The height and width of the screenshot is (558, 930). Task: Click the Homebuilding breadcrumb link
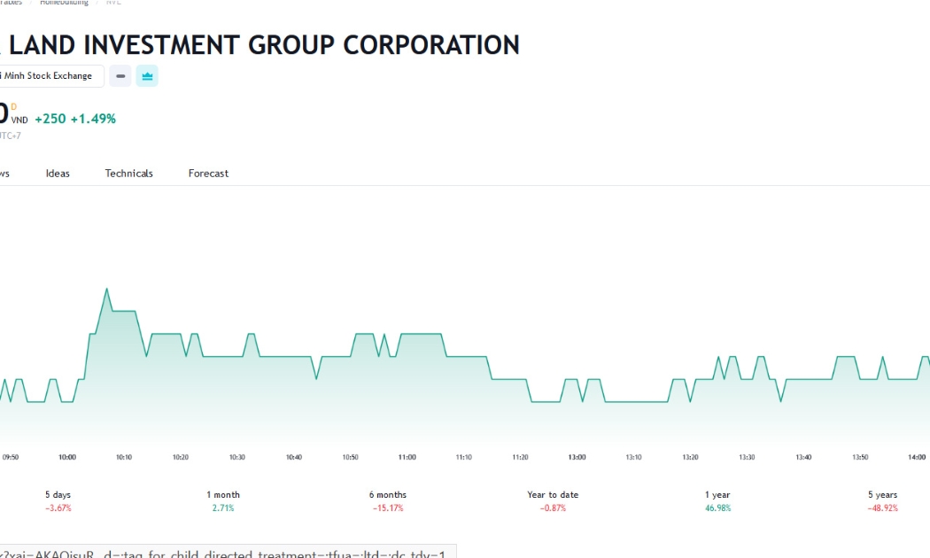pos(64,3)
